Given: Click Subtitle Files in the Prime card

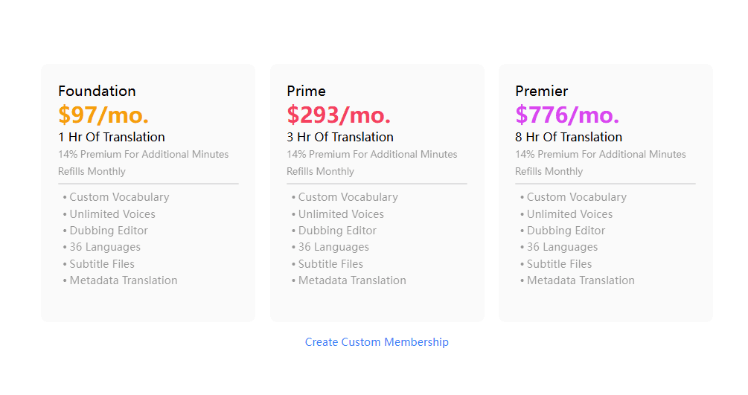Looking at the screenshot, I should (x=330, y=264).
